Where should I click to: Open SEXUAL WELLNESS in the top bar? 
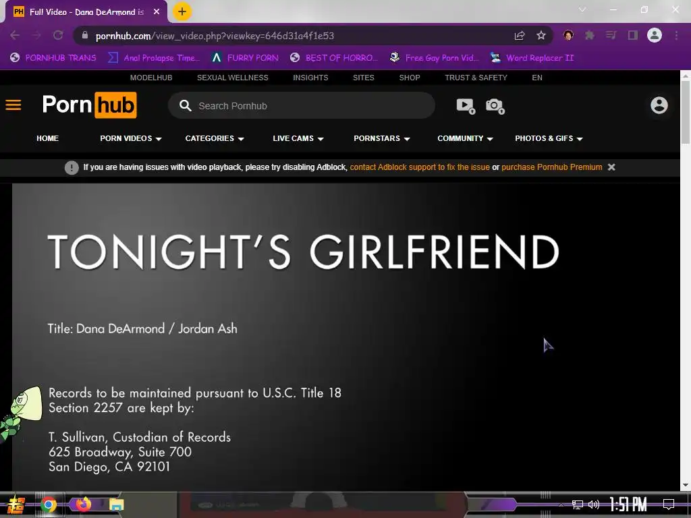click(x=233, y=78)
